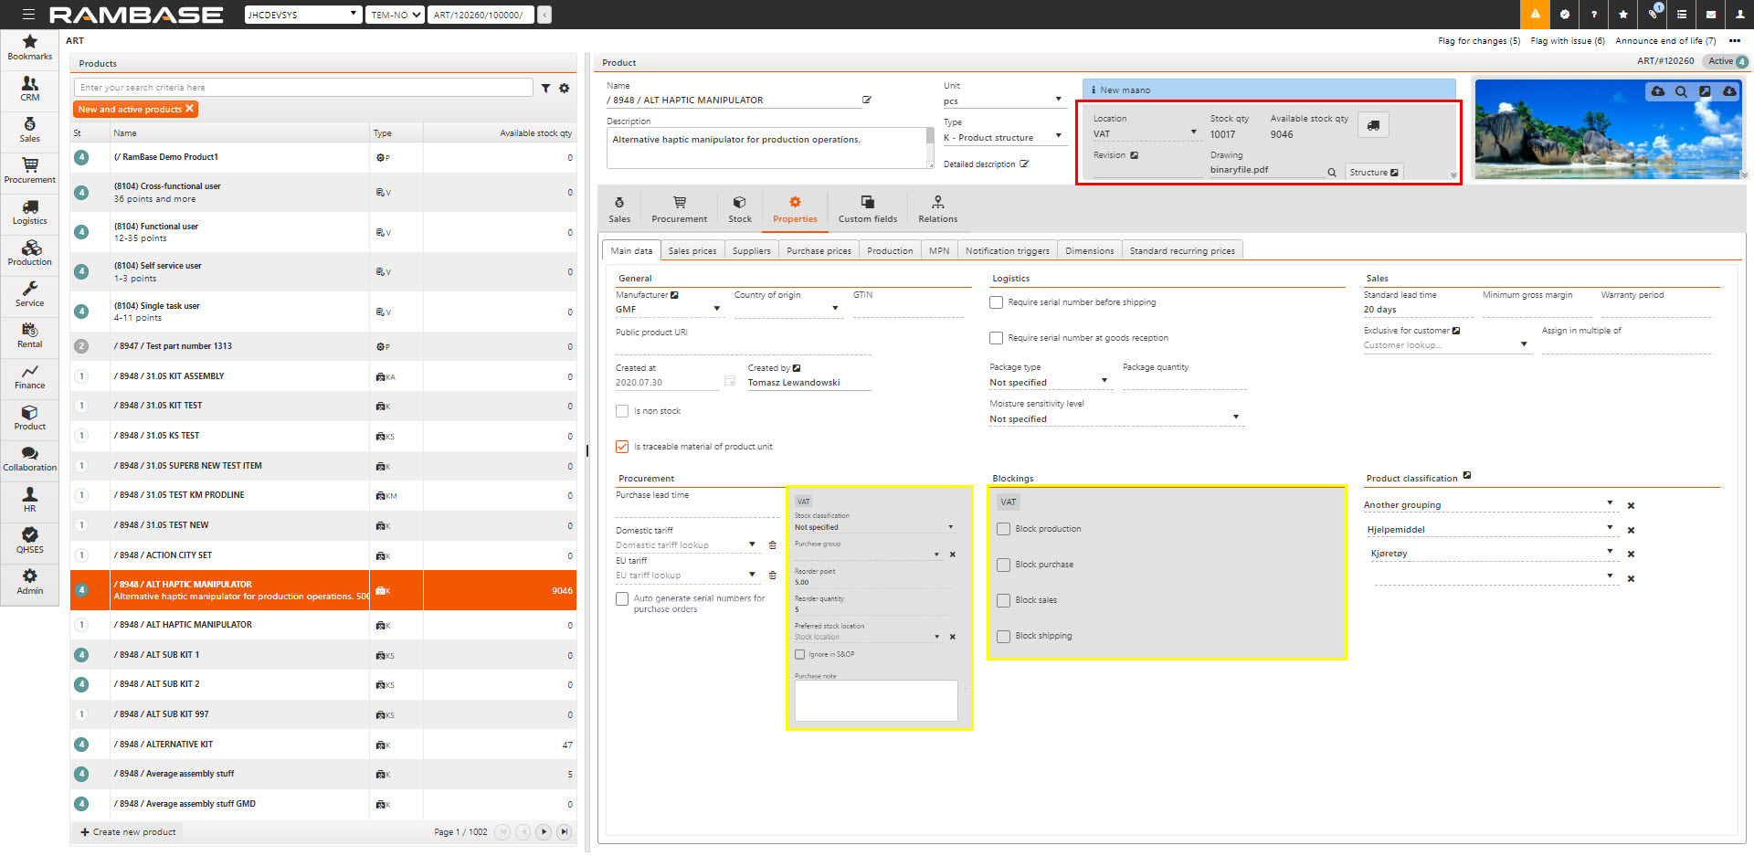
Task: Click Create new product button
Action: [128, 832]
